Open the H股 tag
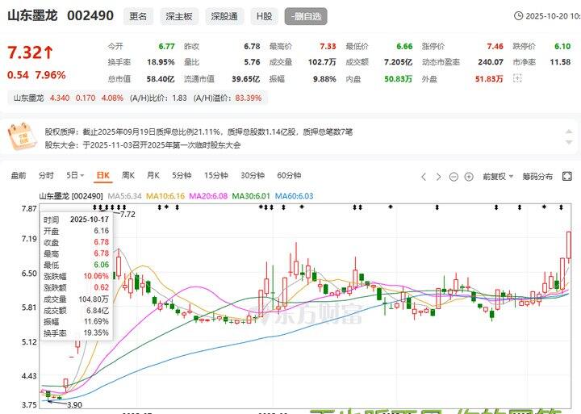Image resolution: width=581 pixels, height=414 pixels. (x=264, y=16)
